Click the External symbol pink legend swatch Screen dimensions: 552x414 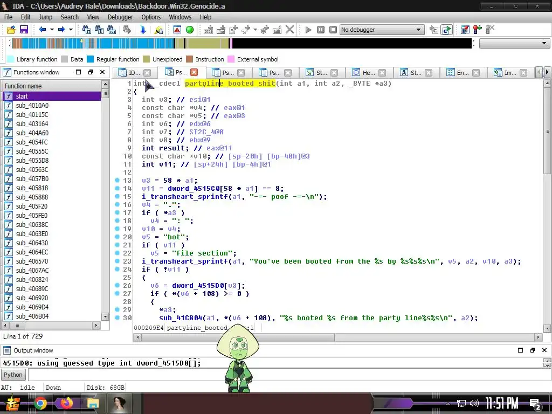click(x=231, y=59)
